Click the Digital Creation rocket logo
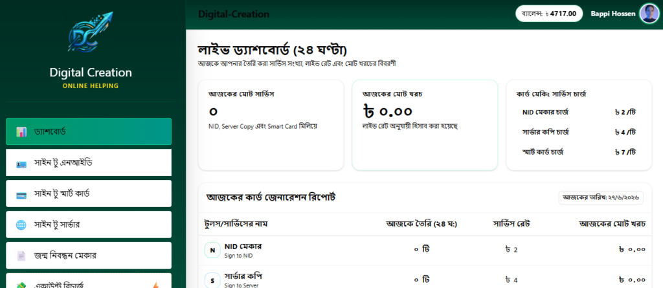The width and height of the screenshot is (663, 288). 90,32
